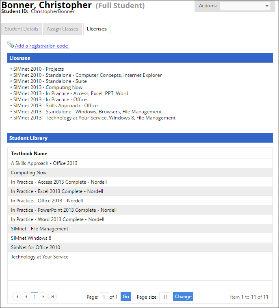Click the Go button in pager

point(125,297)
